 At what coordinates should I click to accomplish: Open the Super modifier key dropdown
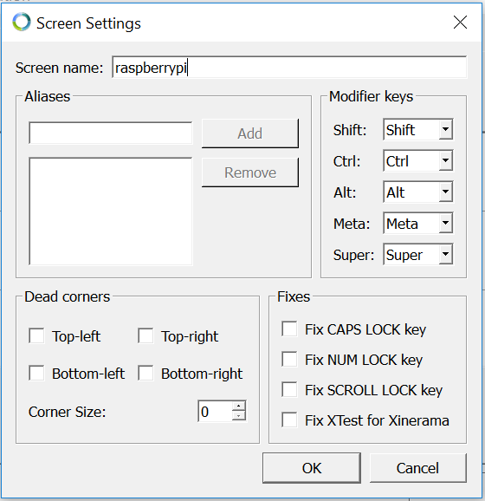click(x=418, y=255)
